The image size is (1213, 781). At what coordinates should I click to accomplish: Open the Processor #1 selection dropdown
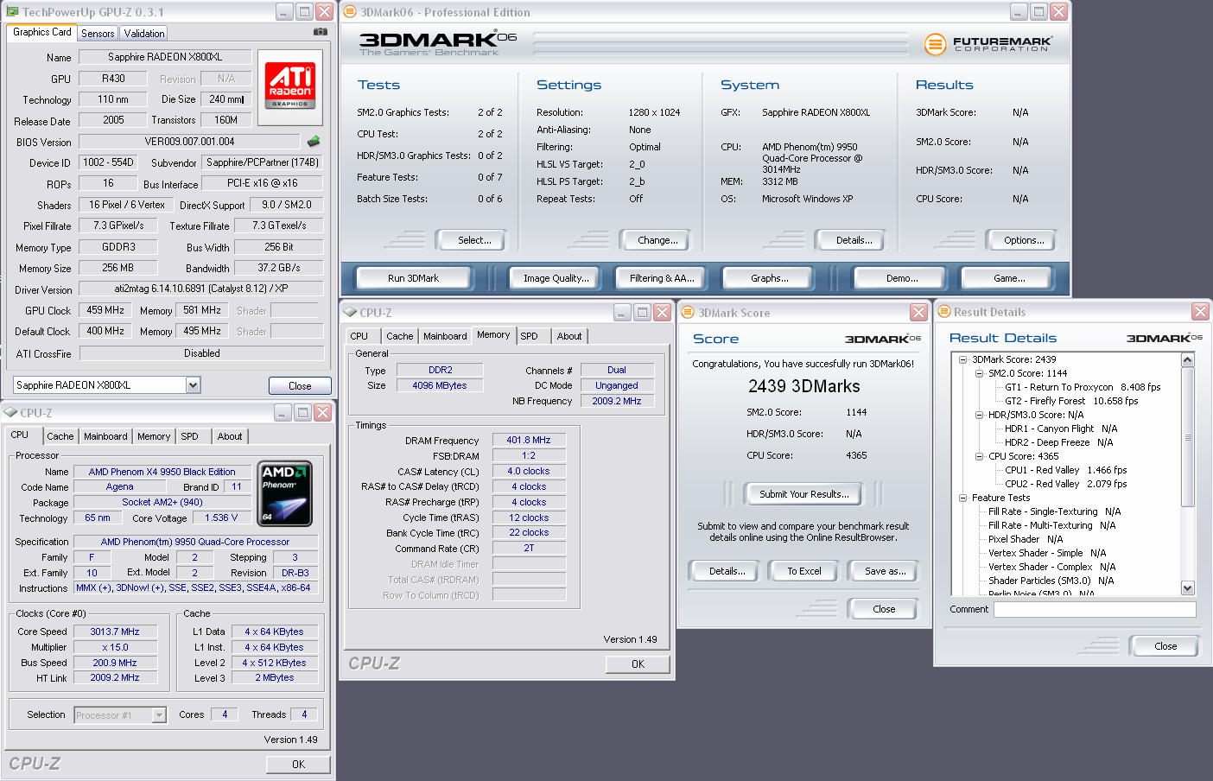[x=159, y=715]
